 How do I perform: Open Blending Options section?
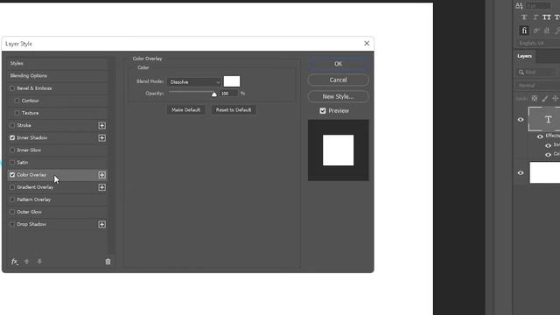coord(57,76)
